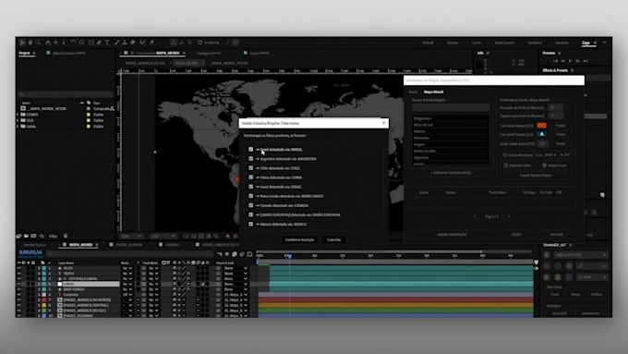Close the Validar Estados/Regiões Detectadas dialog
This screenshot has width=628, height=354.
click(x=383, y=123)
